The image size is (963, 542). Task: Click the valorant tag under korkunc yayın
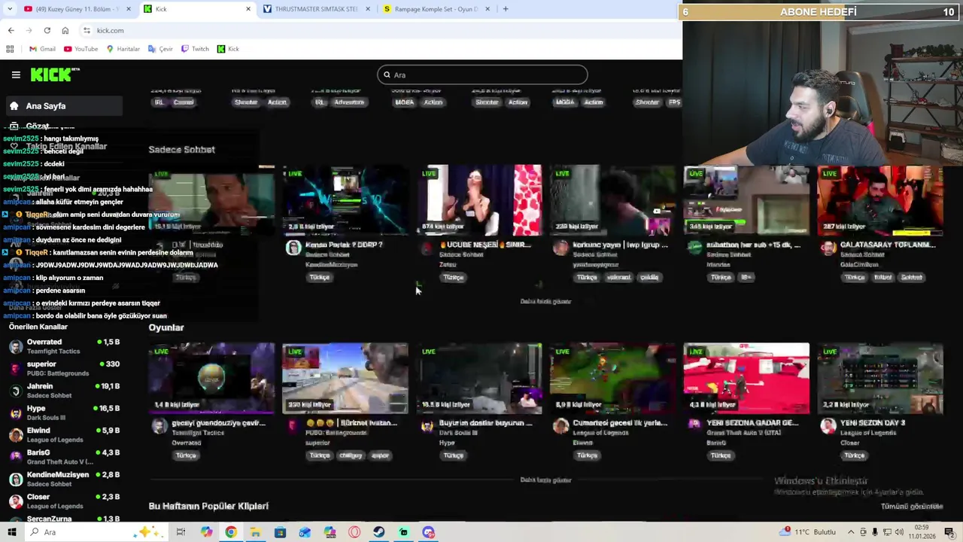(x=618, y=277)
